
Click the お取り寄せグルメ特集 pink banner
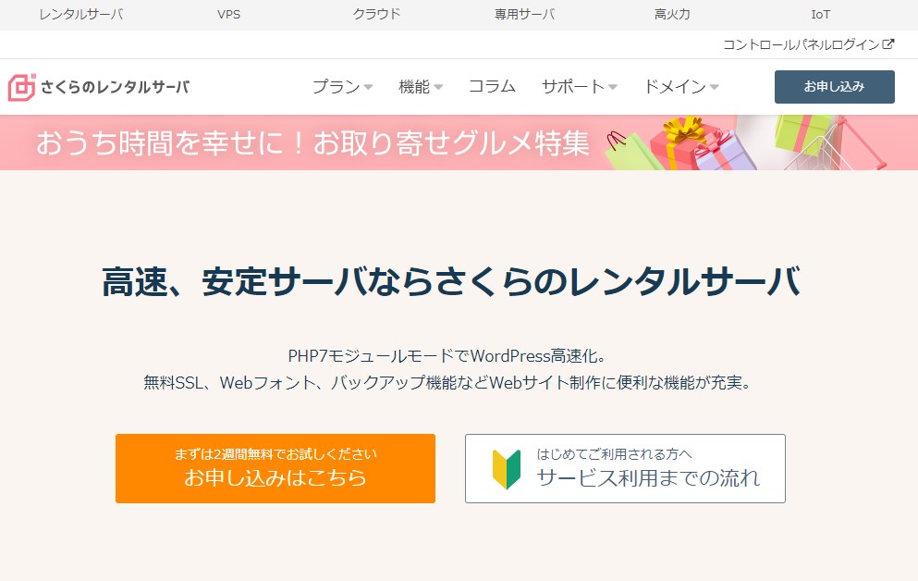314,142
